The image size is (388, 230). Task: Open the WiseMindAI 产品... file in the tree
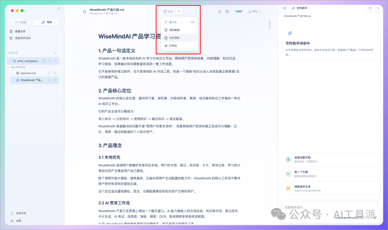(x=32, y=80)
